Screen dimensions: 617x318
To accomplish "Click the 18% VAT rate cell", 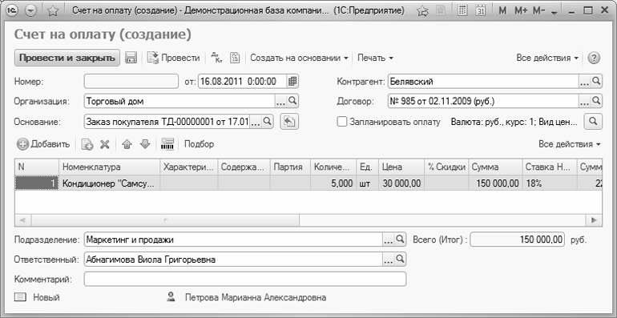I will (550, 183).
